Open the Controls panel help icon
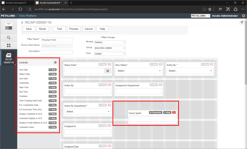 [55, 62]
